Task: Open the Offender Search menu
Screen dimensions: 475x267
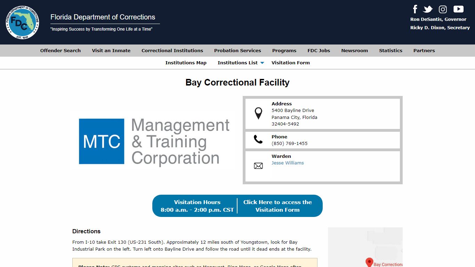Action: tap(61, 50)
